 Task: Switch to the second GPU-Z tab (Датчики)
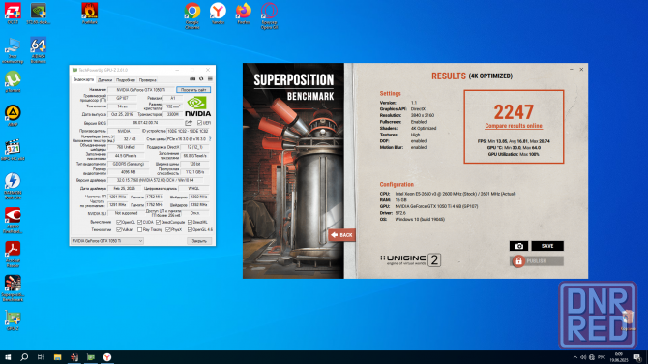coord(105,80)
